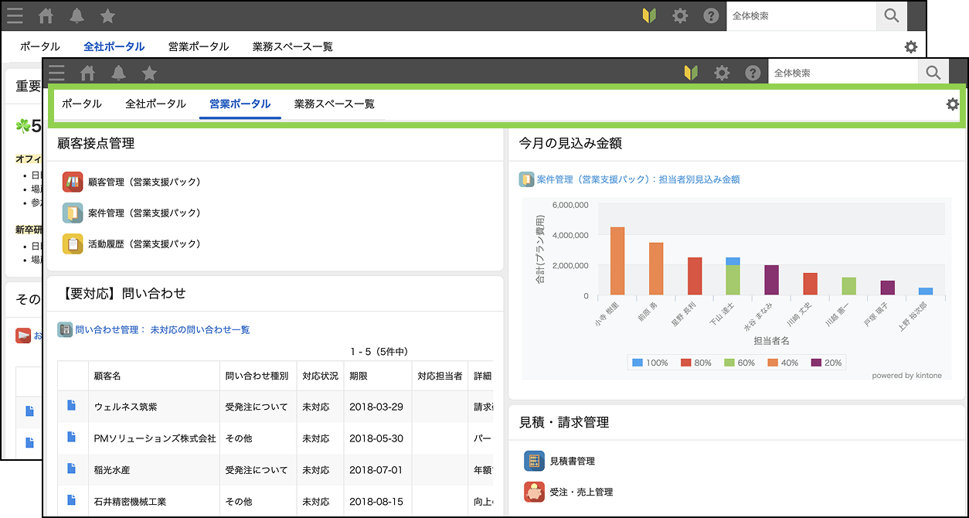The height and width of the screenshot is (518, 969).
Task: Select the 全社ポータル tab in the front window
Action: [x=155, y=104]
